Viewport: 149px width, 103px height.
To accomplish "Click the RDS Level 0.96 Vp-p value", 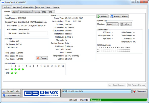I will tap(69, 46).
